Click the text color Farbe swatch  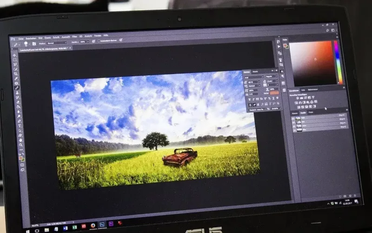[274, 93]
